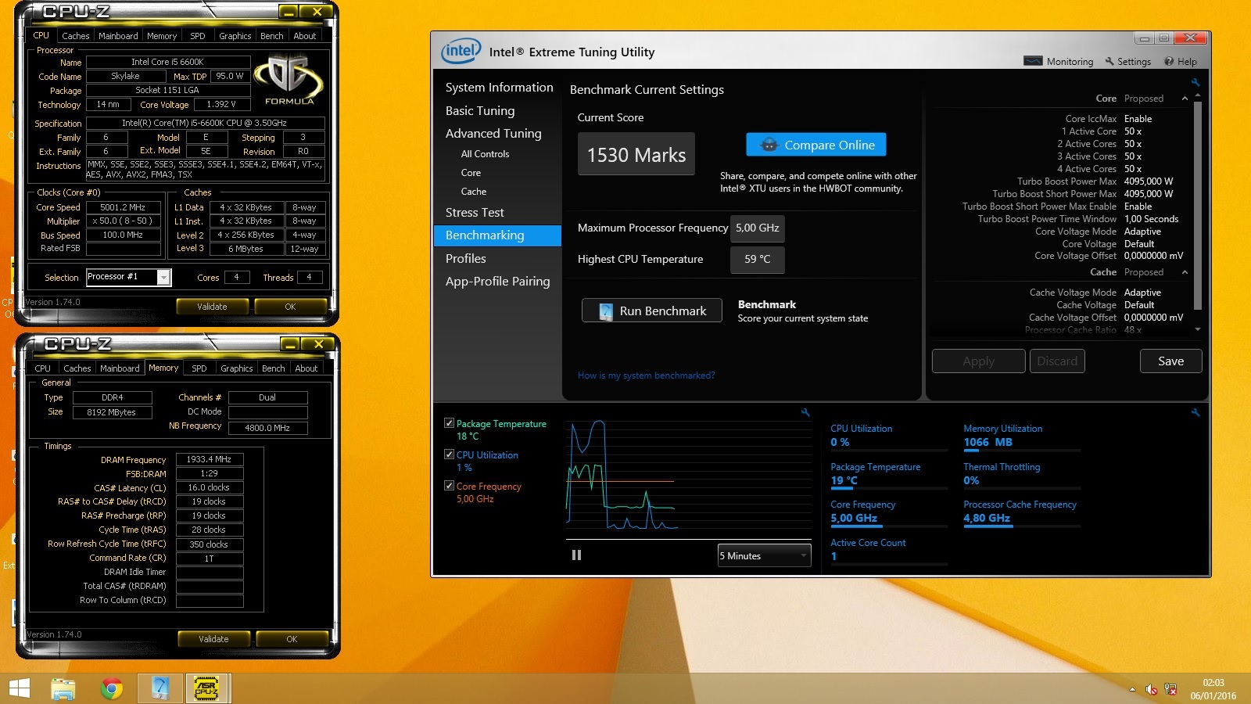Click OK in top CPU-Z window
The height and width of the screenshot is (704, 1251).
[x=290, y=307]
